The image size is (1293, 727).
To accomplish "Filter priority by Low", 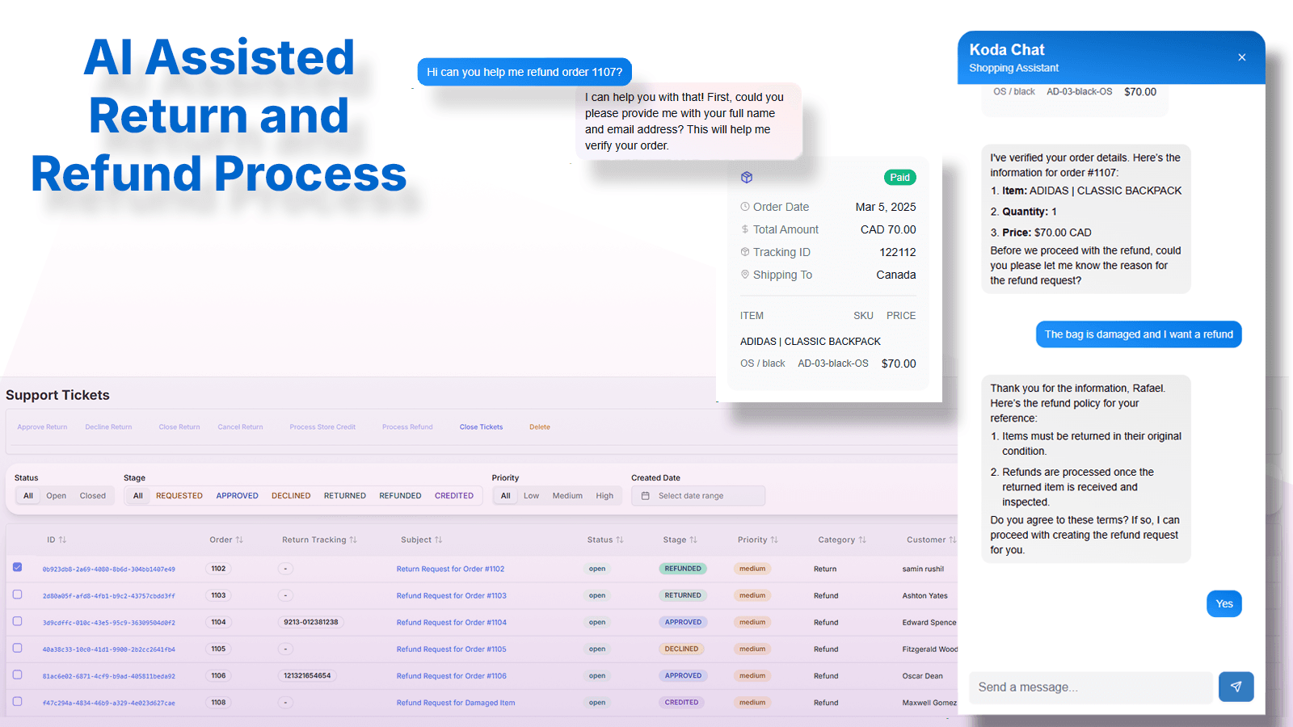I will [x=531, y=496].
